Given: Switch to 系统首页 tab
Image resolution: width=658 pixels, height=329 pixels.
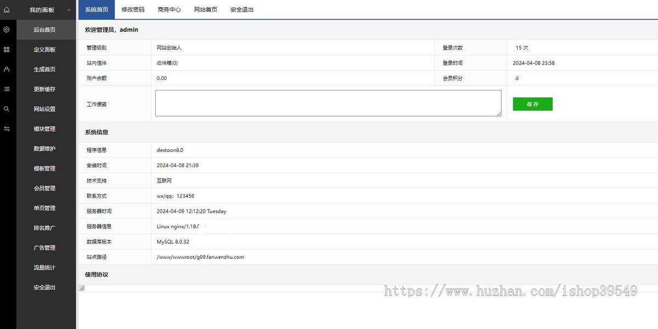Looking at the screenshot, I should pos(97,9).
